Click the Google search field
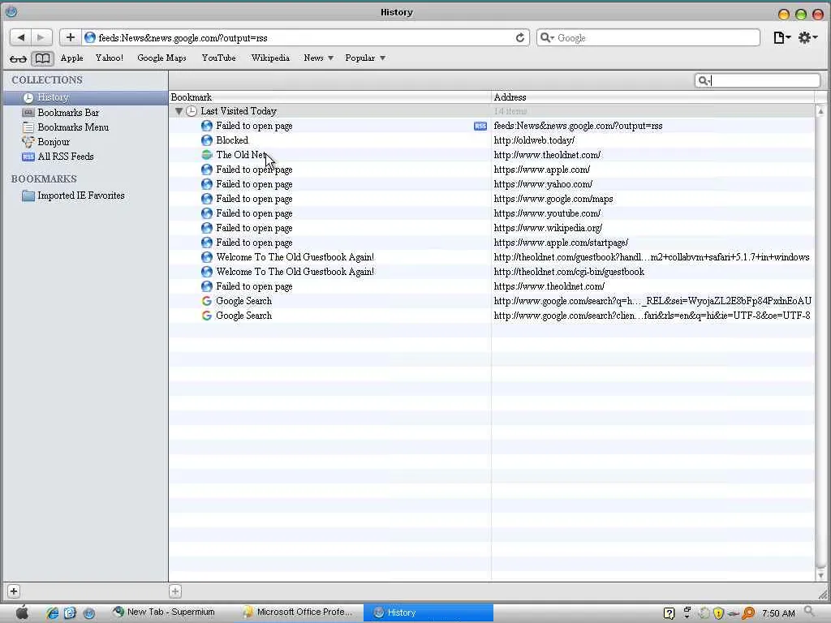The width and height of the screenshot is (831, 623). pyautogui.click(x=648, y=37)
